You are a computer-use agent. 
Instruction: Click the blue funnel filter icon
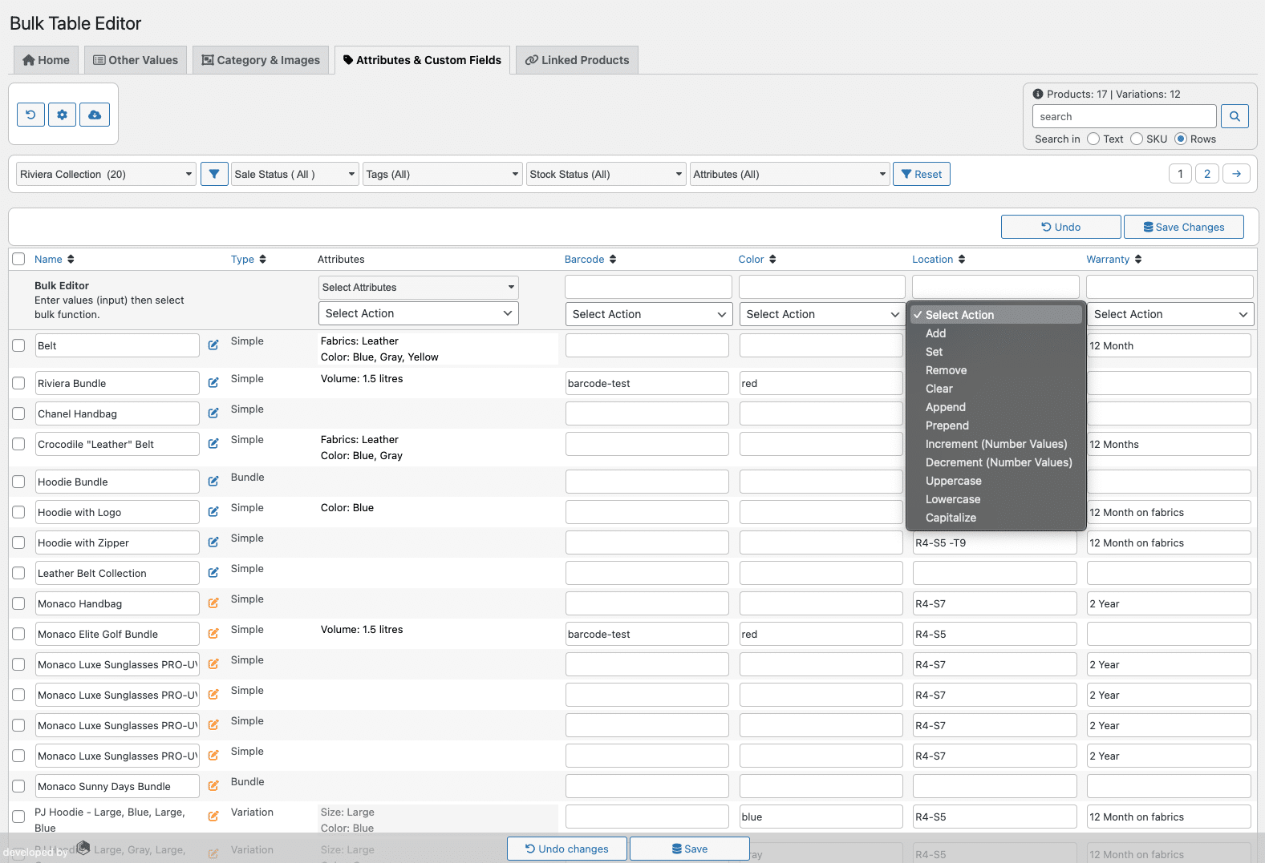click(214, 174)
